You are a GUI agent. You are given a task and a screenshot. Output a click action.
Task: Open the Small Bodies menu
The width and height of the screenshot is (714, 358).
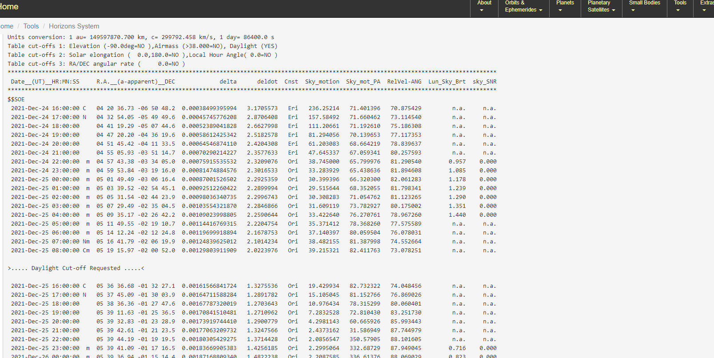click(x=644, y=6)
